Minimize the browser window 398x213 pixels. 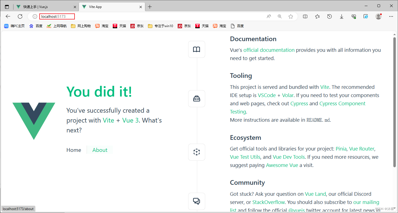coord(366,6)
